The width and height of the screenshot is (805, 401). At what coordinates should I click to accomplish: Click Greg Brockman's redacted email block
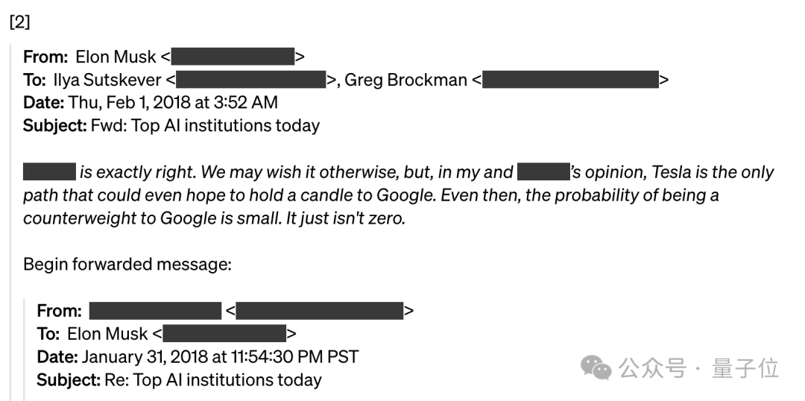tap(570, 80)
